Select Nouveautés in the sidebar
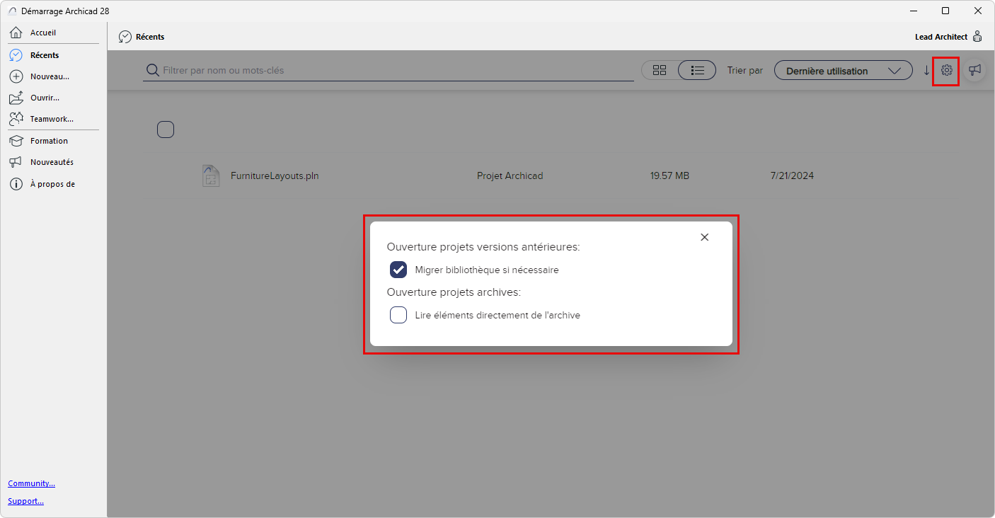The image size is (995, 518). pyautogui.click(x=52, y=162)
